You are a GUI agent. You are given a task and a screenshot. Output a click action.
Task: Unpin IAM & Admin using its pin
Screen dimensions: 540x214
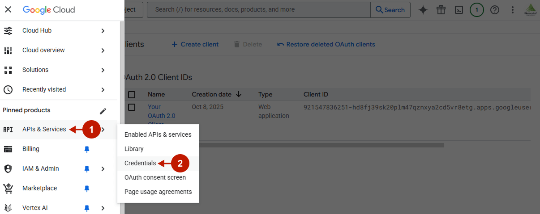click(87, 169)
